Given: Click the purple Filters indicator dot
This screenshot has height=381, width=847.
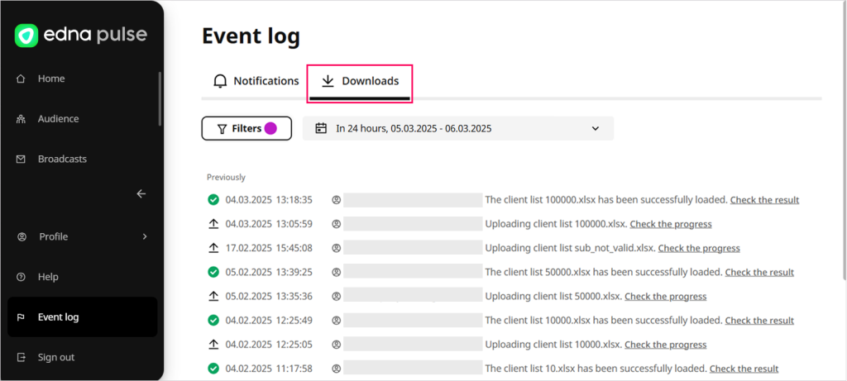Looking at the screenshot, I should 270,128.
